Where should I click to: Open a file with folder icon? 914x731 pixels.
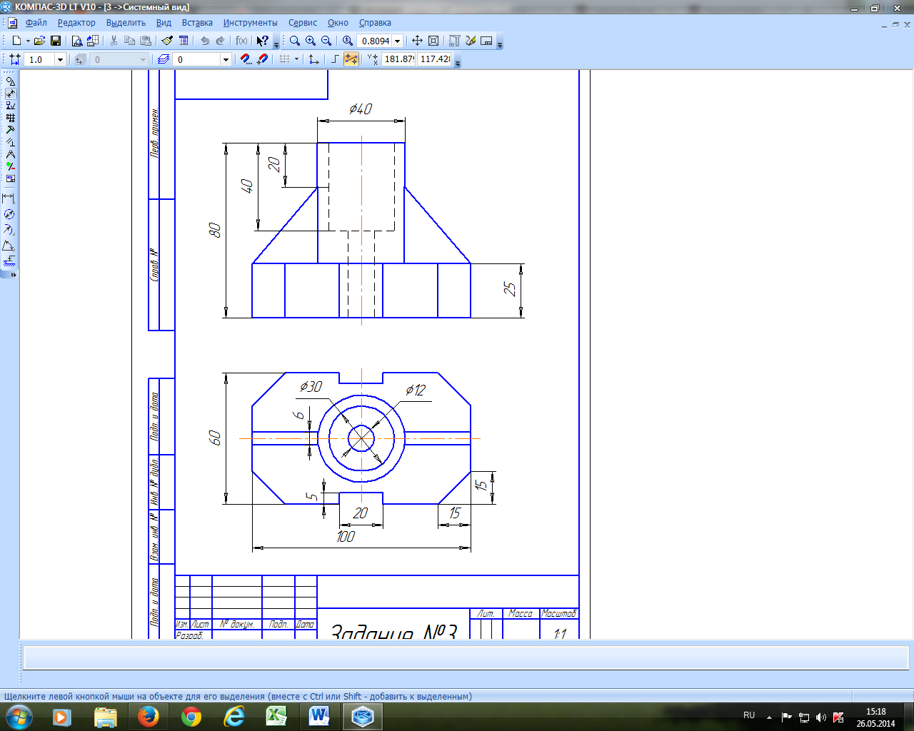tap(40, 41)
